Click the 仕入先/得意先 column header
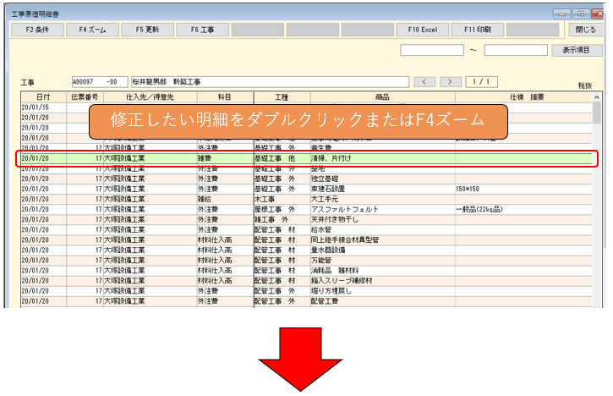613x396 pixels. click(x=151, y=97)
